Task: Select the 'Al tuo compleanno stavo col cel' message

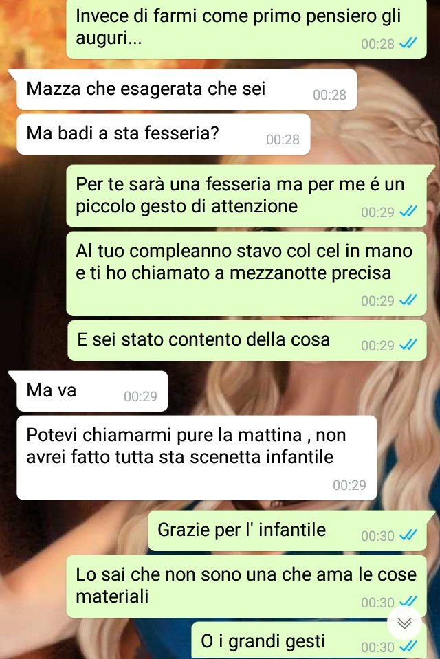Action: point(247,273)
